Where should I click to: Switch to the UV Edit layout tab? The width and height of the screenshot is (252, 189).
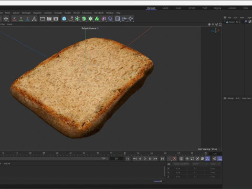(192, 8)
